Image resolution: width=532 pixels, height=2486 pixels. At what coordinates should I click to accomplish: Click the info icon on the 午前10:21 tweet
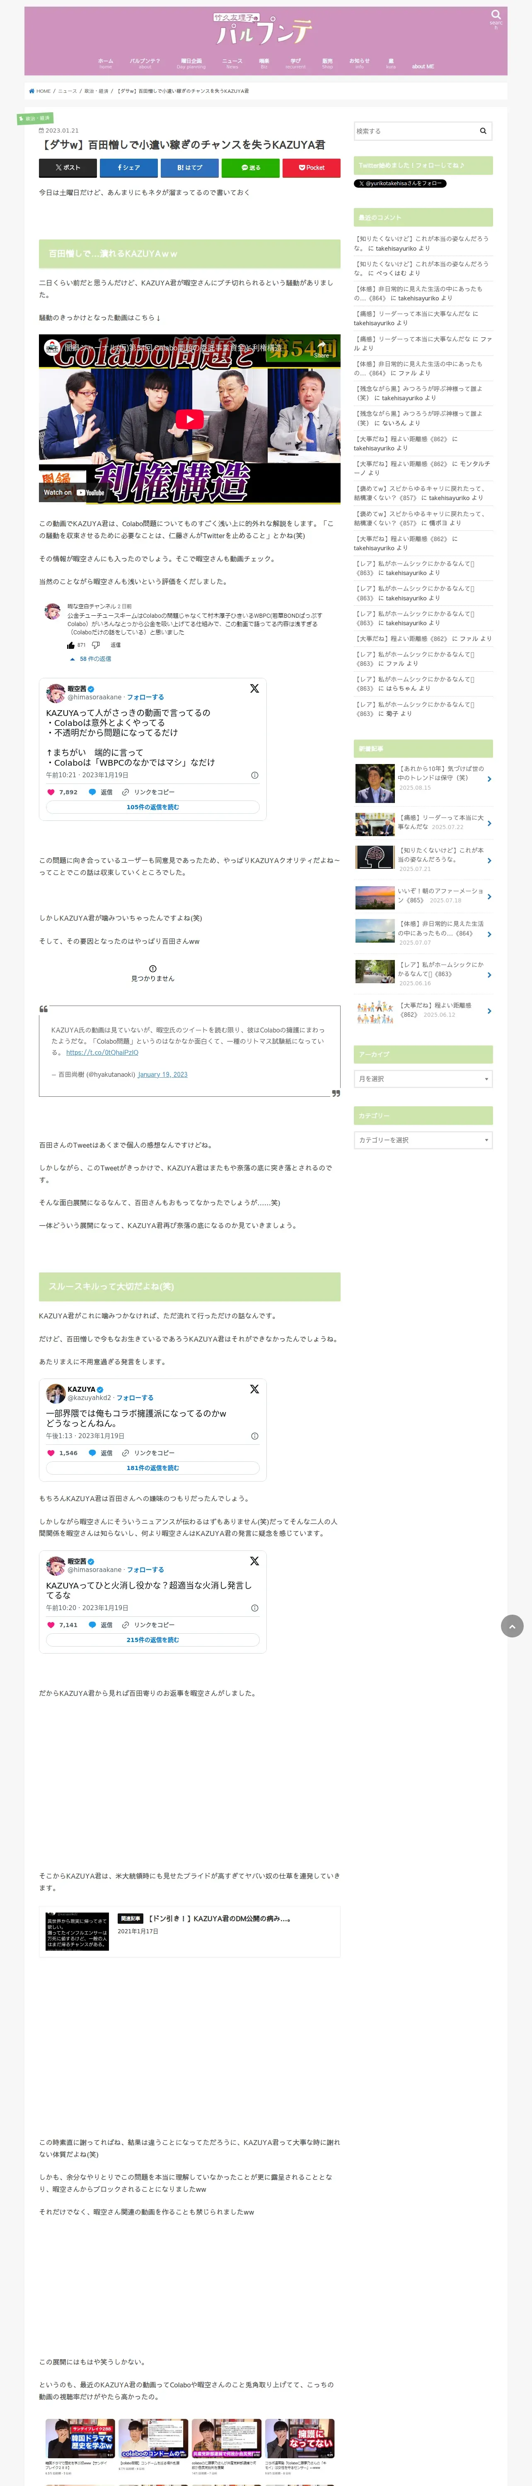(x=255, y=775)
